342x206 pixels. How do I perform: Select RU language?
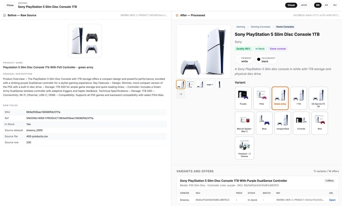(x=335, y=5)
